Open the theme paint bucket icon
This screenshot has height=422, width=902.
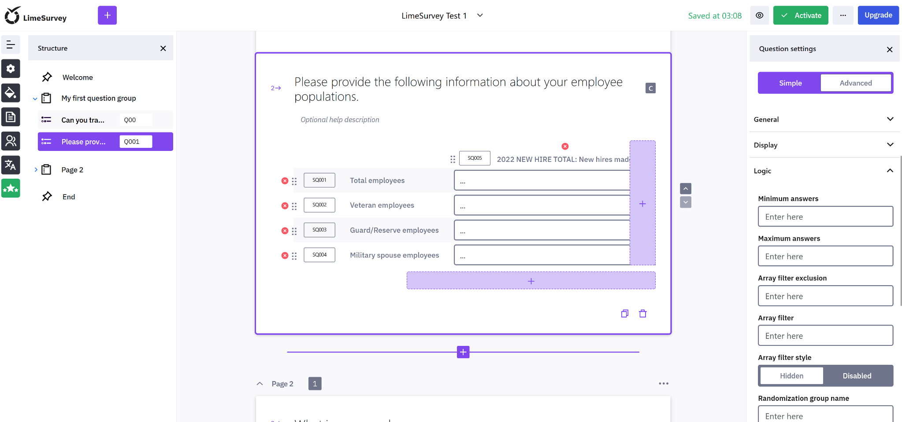(x=11, y=93)
